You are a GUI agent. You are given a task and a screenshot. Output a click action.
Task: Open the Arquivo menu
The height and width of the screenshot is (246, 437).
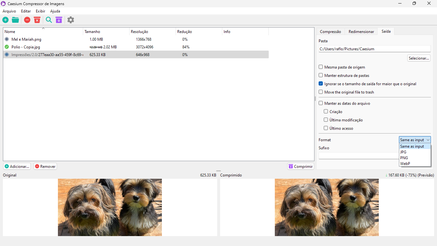point(9,11)
